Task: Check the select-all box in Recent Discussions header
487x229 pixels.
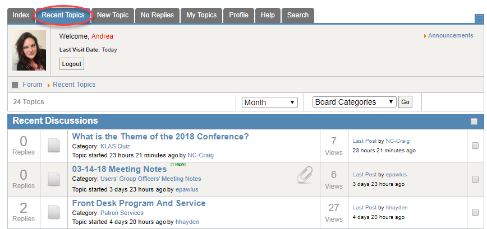Action: pos(474,121)
